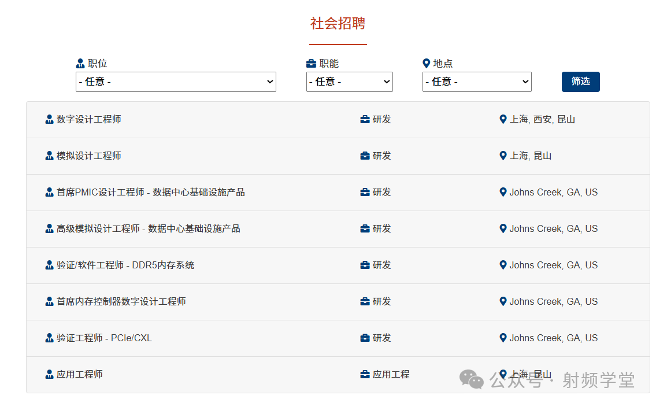Open the 数字设计工程师 job listing
Screen dimensions: 656x406
tap(89, 120)
